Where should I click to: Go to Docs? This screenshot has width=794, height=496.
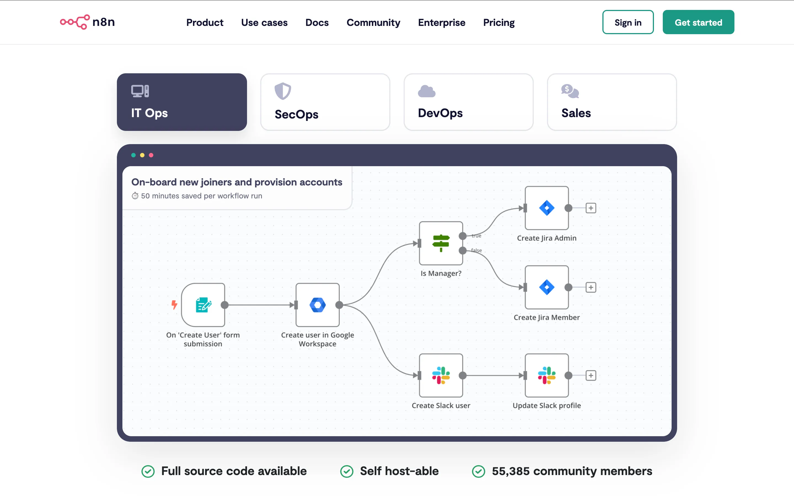[317, 22]
